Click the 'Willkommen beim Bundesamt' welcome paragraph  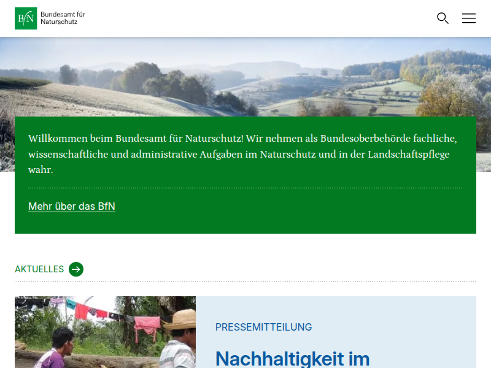(x=243, y=154)
